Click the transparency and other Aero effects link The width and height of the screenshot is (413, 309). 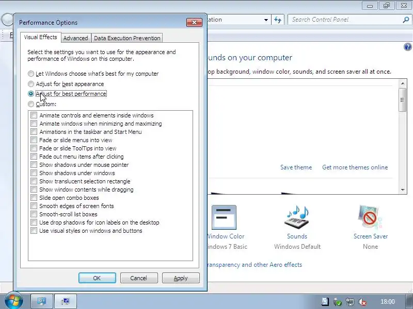pos(255,265)
